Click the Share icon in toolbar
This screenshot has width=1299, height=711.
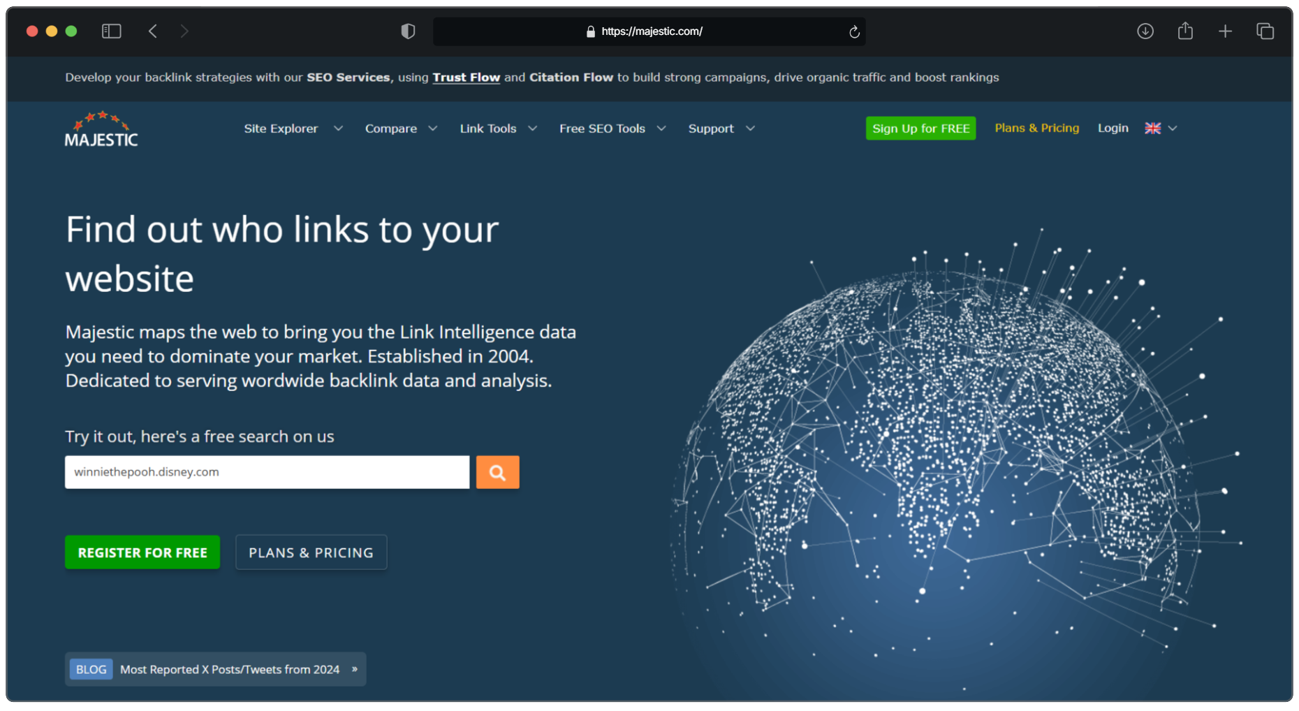point(1185,31)
